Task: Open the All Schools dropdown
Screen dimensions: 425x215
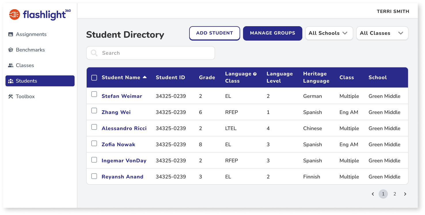Action: pyautogui.click(x=329, y=33)
